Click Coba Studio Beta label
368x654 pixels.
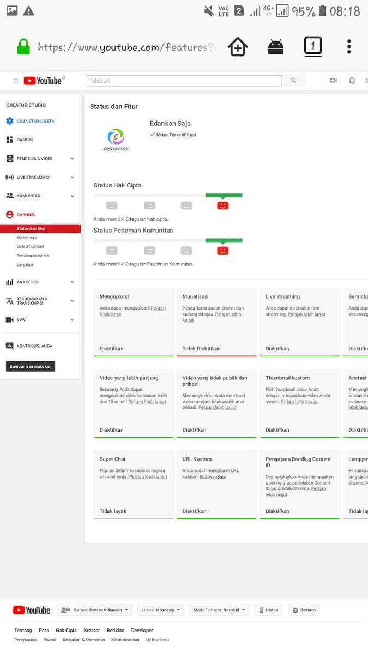click(x=35, y=121)
